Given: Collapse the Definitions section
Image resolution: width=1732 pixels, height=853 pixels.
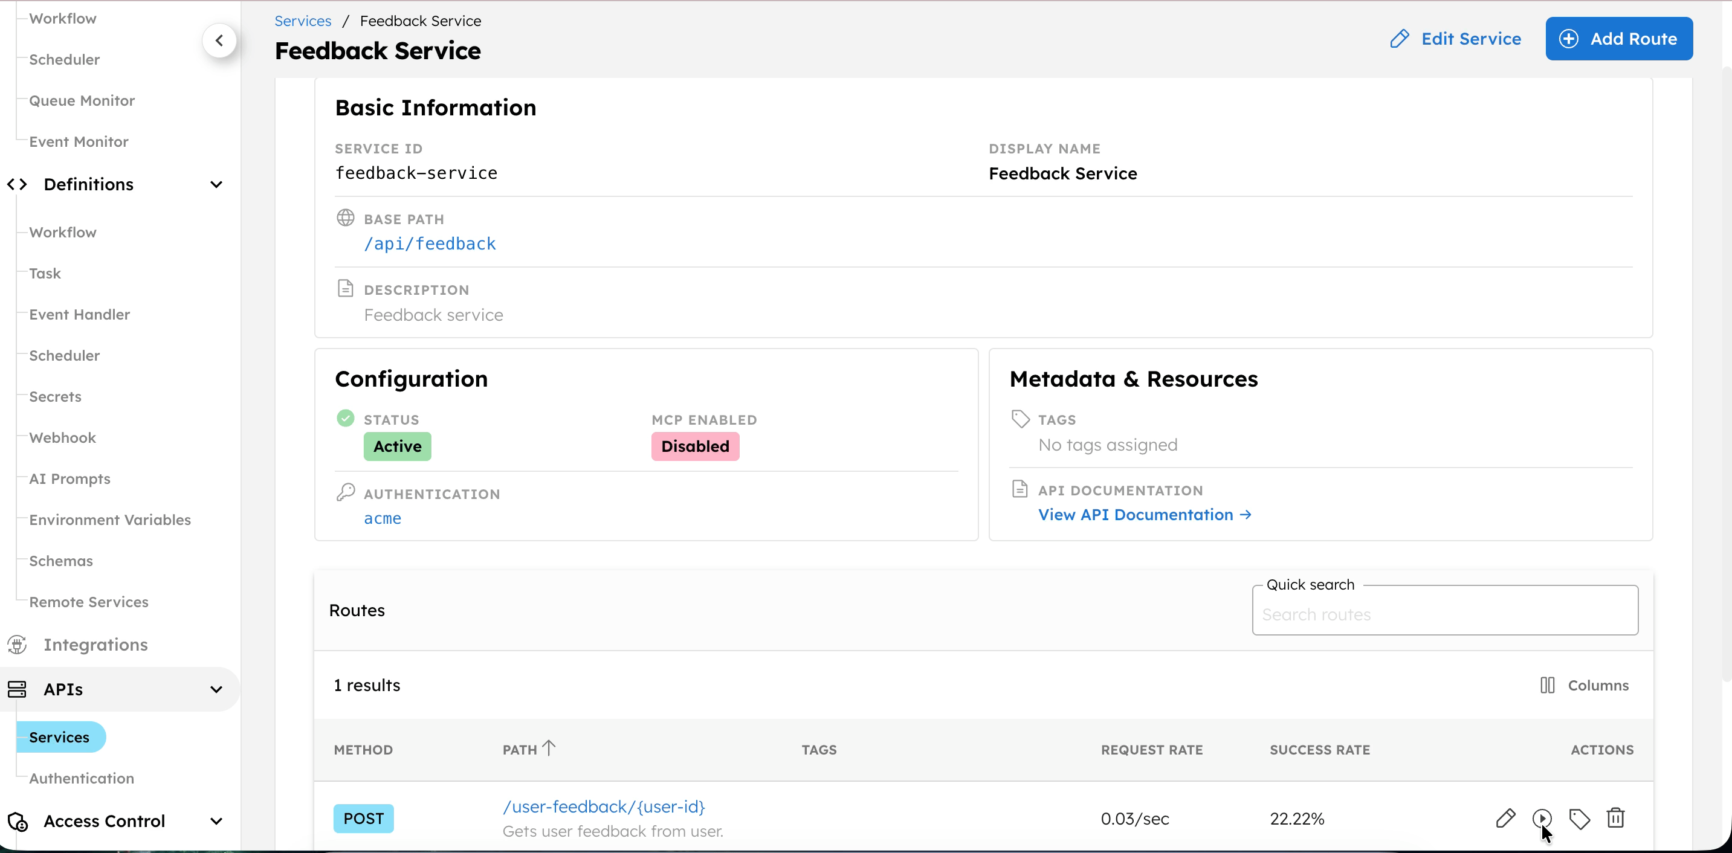Looking at the screenshot, I should click(215, 184).
